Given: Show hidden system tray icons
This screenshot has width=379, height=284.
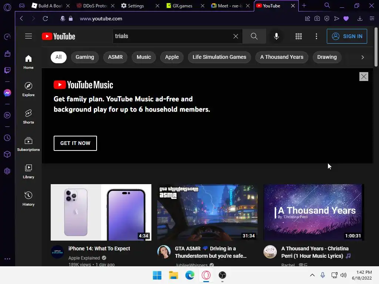Looking at the screenshot, I should [x=312, y=275].
